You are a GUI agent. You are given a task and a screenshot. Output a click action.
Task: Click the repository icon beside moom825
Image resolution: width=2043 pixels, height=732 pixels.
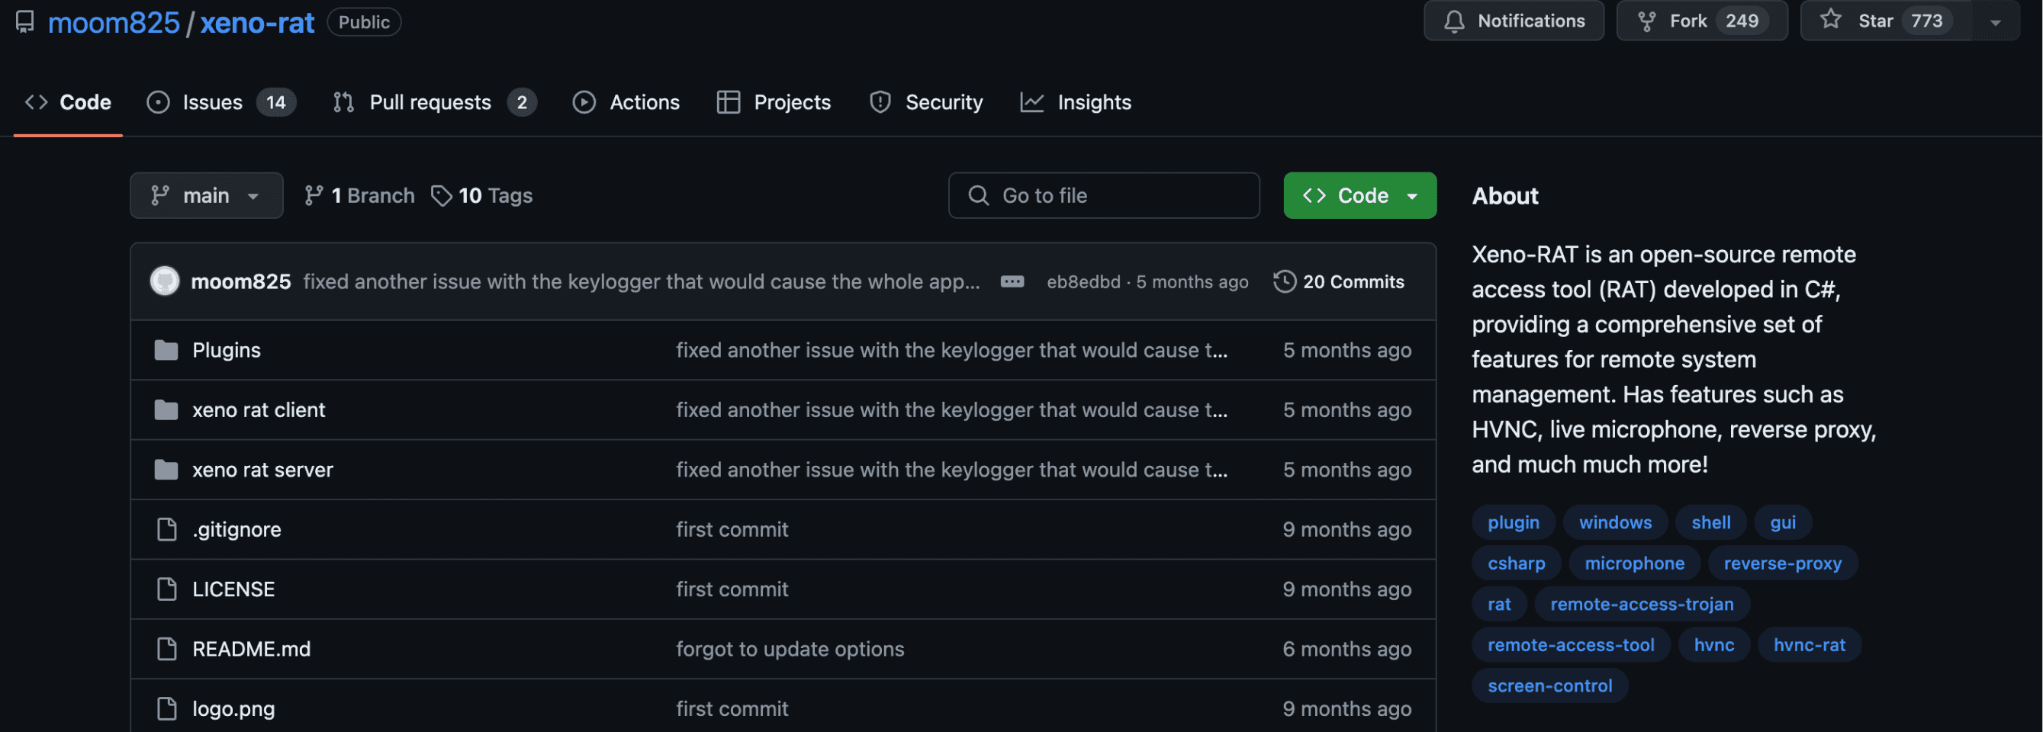[x=24, y=21]
